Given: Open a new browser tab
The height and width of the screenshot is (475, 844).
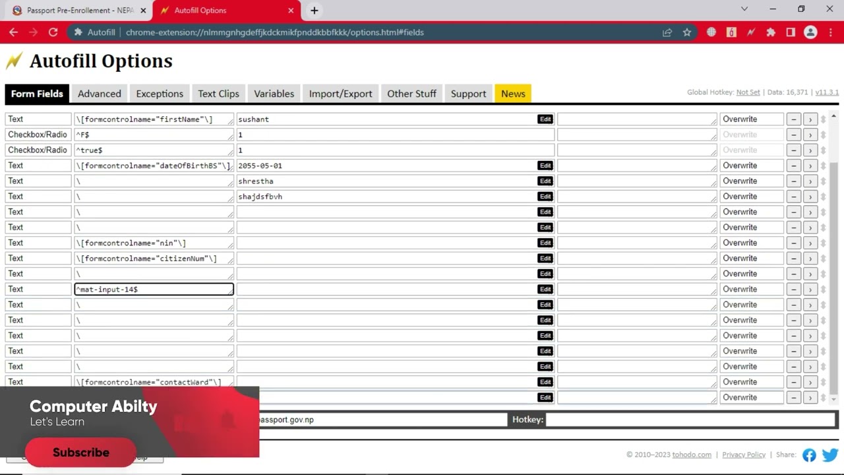Looking at the screenshot, I should pyautogui.click(x=315, y=11).
